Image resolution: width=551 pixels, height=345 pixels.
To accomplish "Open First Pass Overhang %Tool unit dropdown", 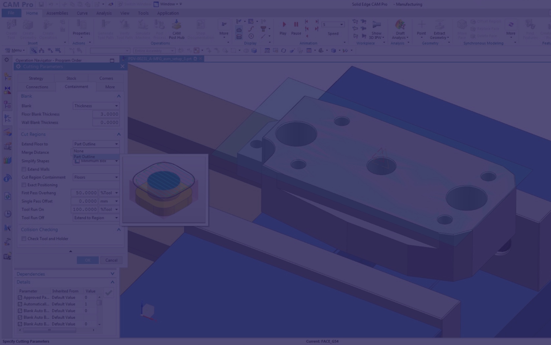I will click(109, 193).
